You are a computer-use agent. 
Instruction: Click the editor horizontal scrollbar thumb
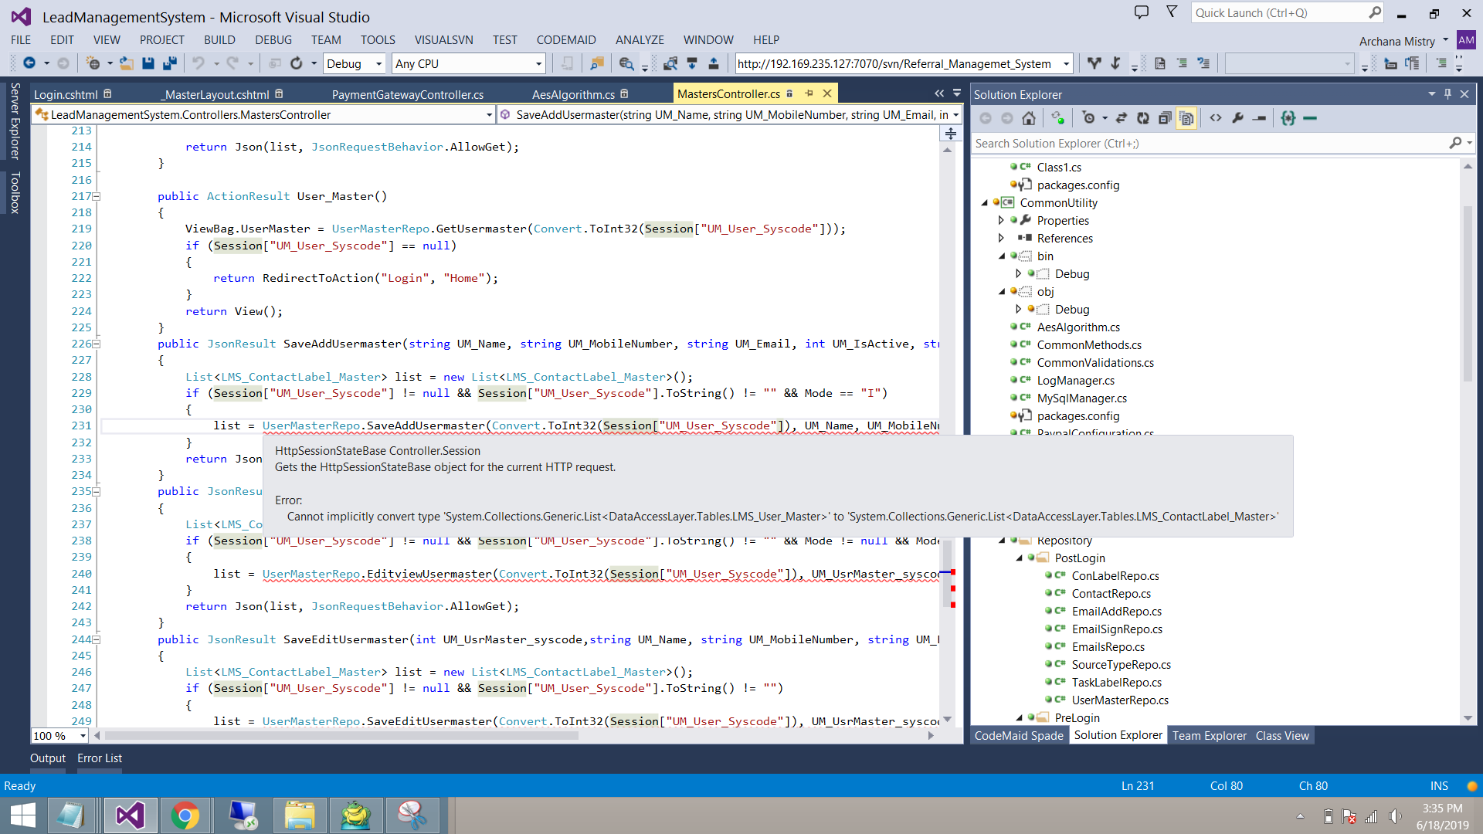click(341, 736)
